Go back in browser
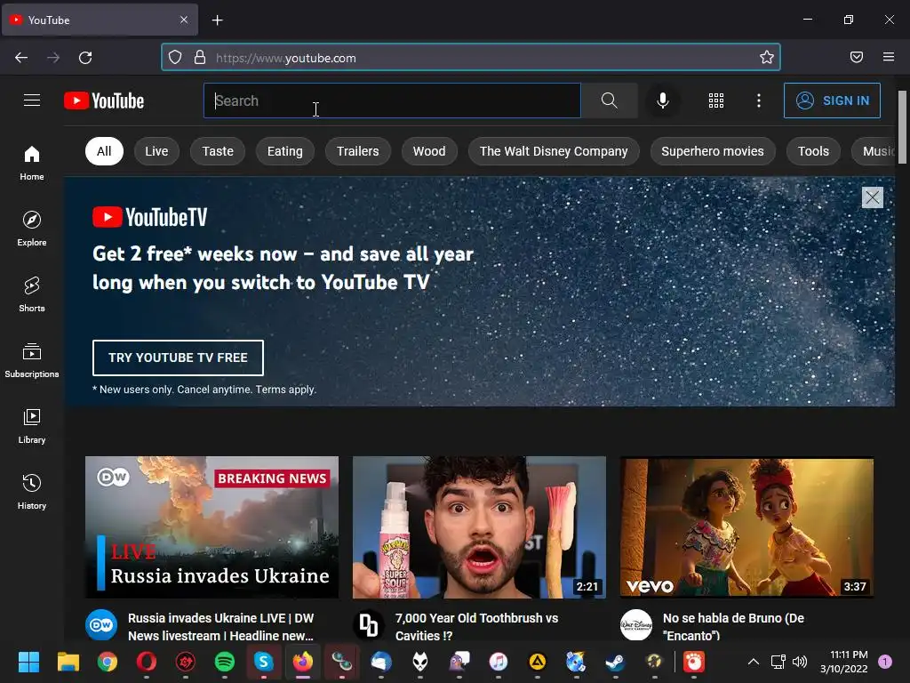Viewport: 910px width, 683px height. pos(21,58)
